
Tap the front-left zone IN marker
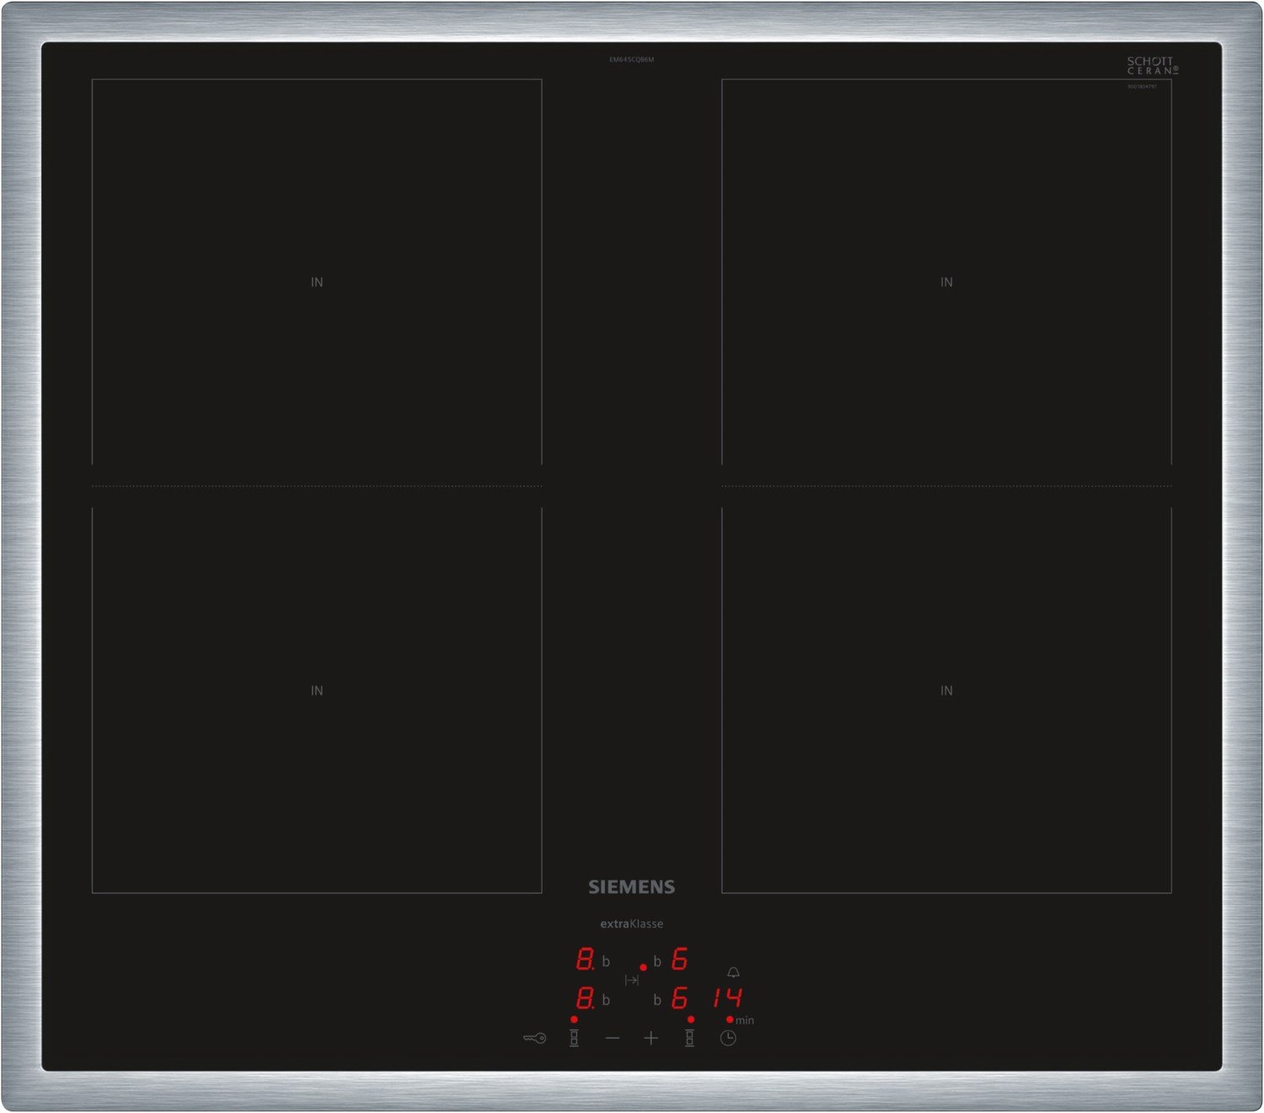316,690
